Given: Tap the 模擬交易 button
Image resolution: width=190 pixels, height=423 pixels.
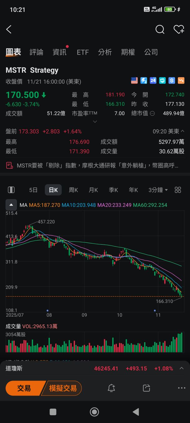Looking at the screenshot, I should pos(63,388).
